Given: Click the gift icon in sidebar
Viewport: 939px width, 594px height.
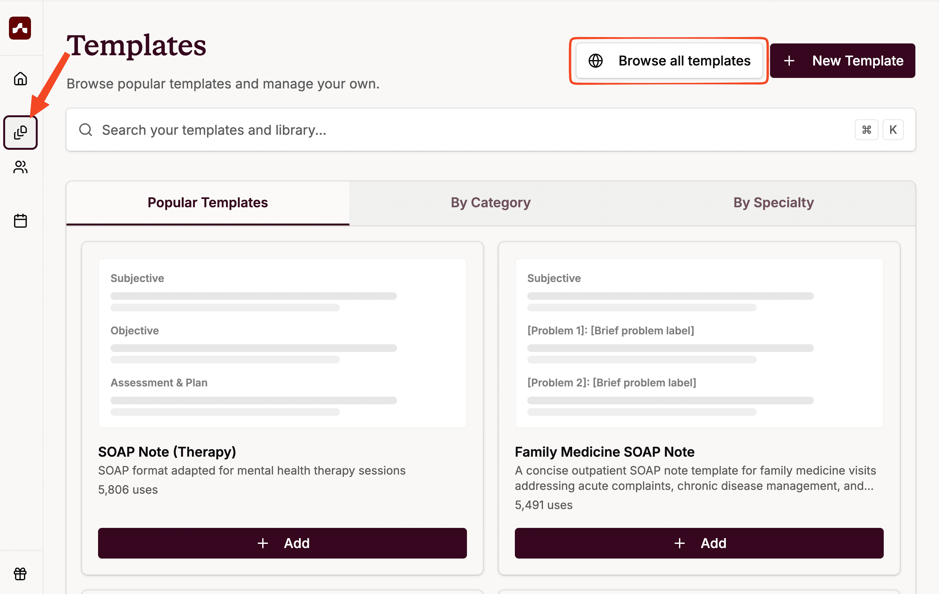Looking at the screenshot, I should 20,574.
